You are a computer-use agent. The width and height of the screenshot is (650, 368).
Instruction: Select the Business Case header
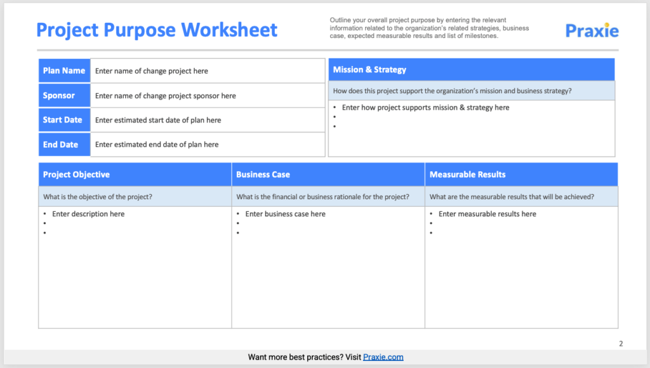coord(328,174)
